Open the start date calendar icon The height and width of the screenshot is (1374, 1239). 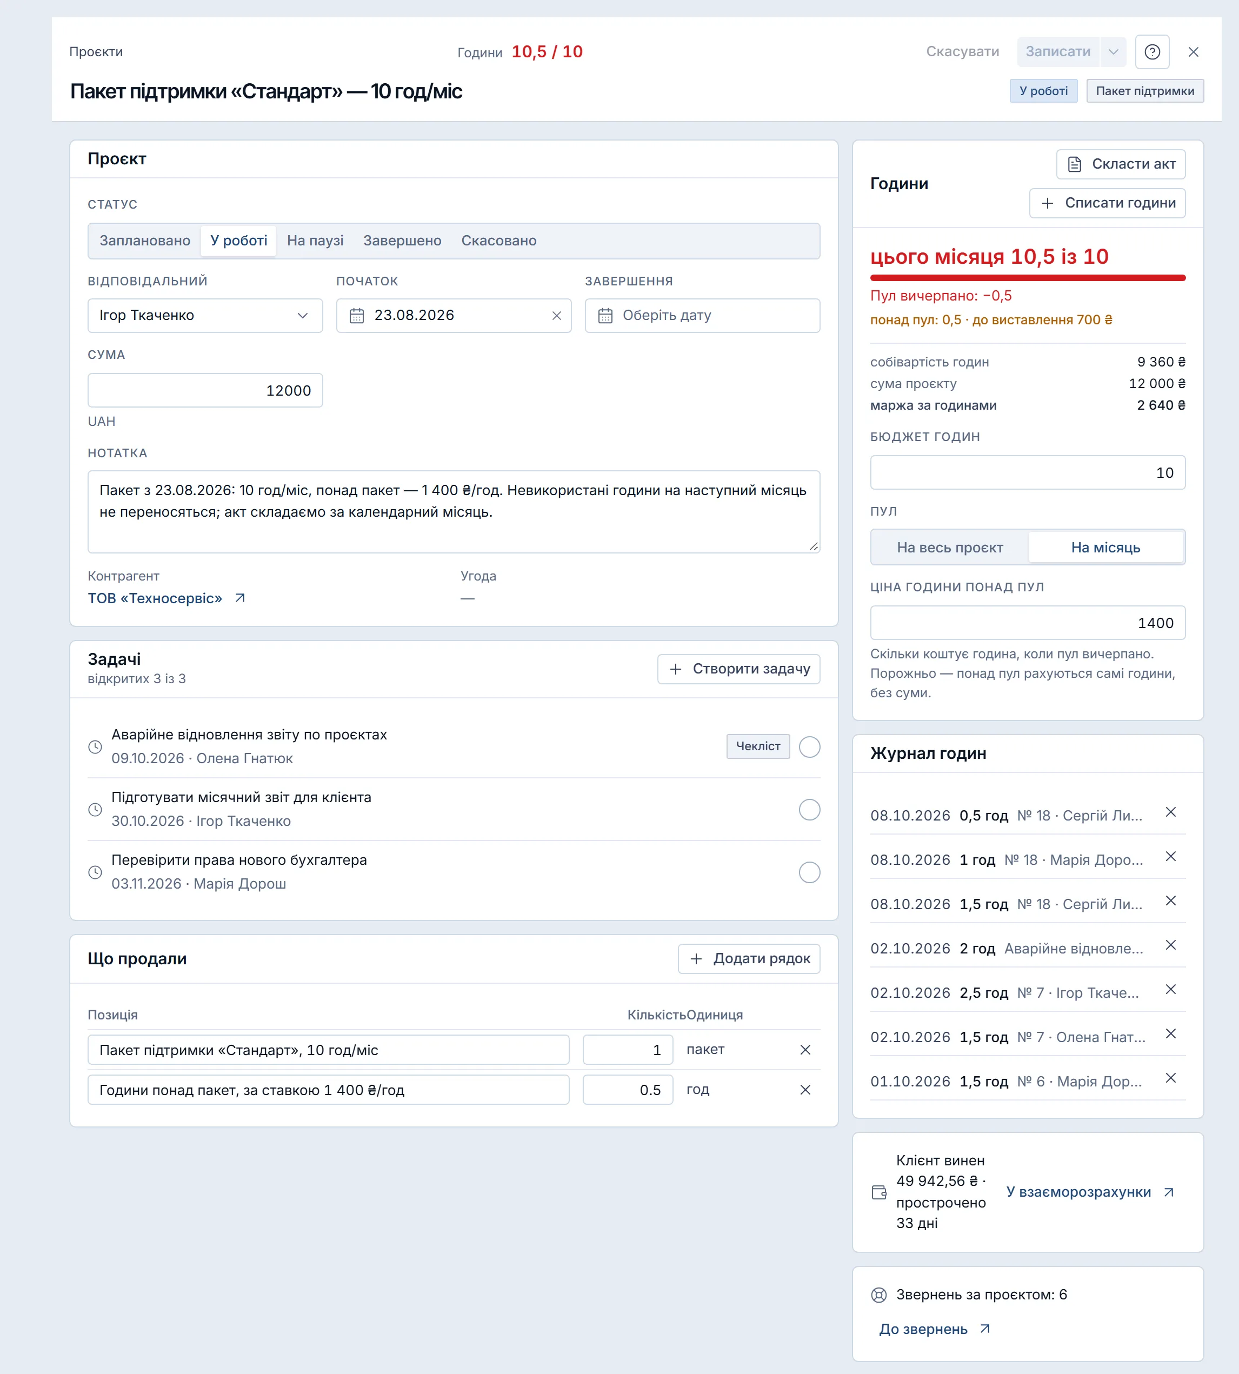(x=357, y=316)
